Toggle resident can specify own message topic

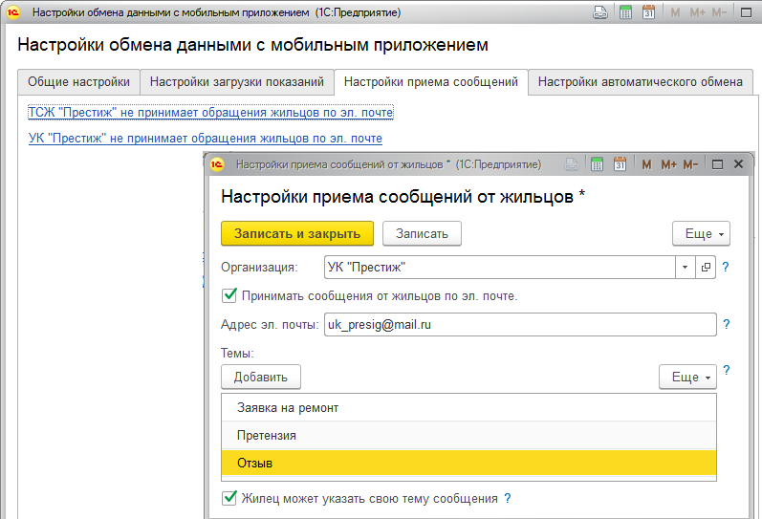coord(229,498)
